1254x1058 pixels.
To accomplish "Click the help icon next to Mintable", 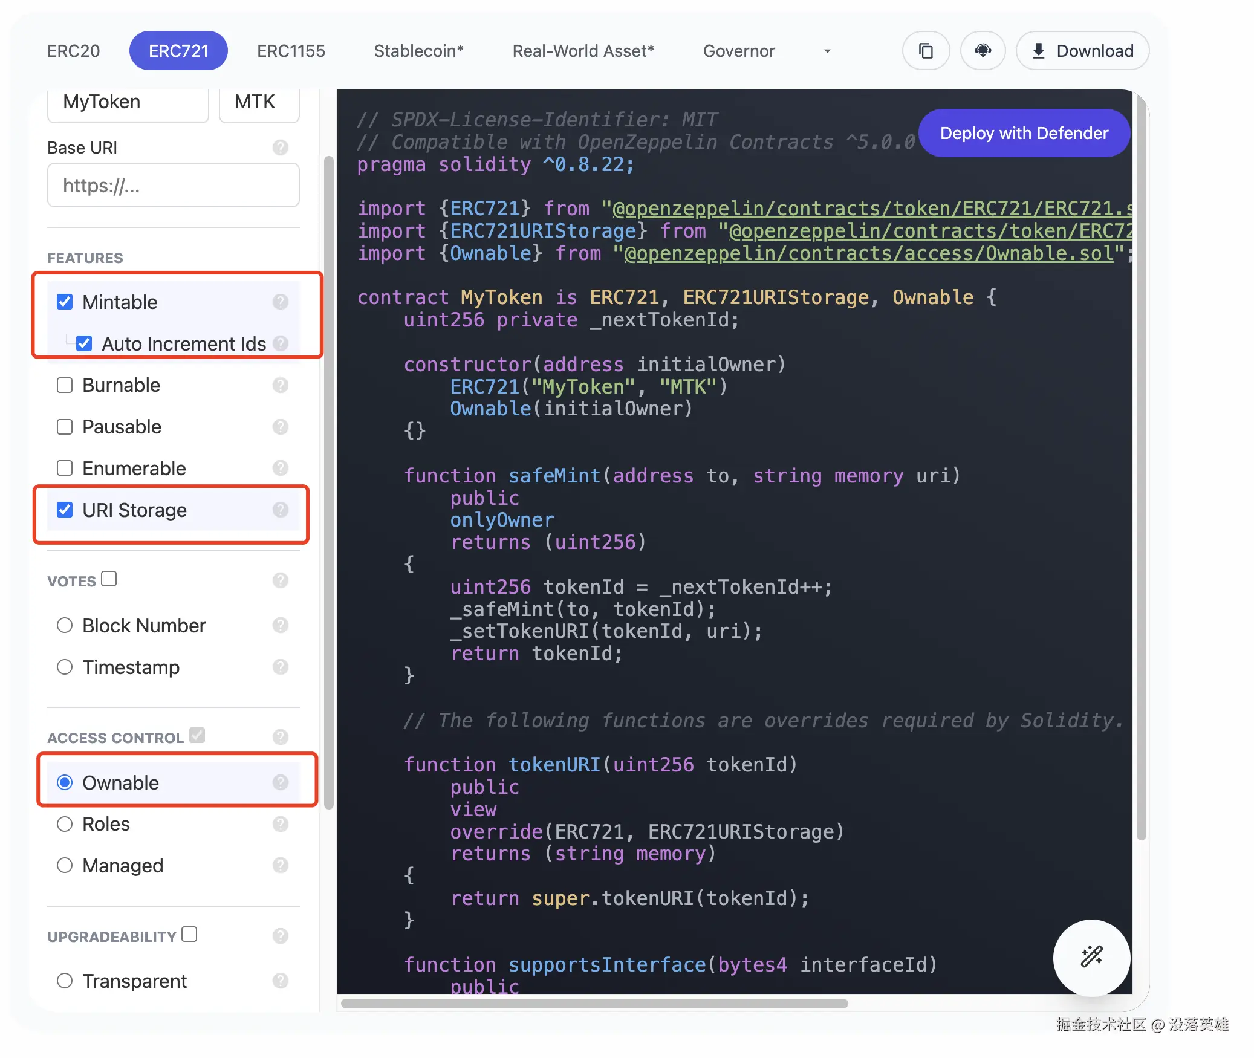I will coord(280,302).
